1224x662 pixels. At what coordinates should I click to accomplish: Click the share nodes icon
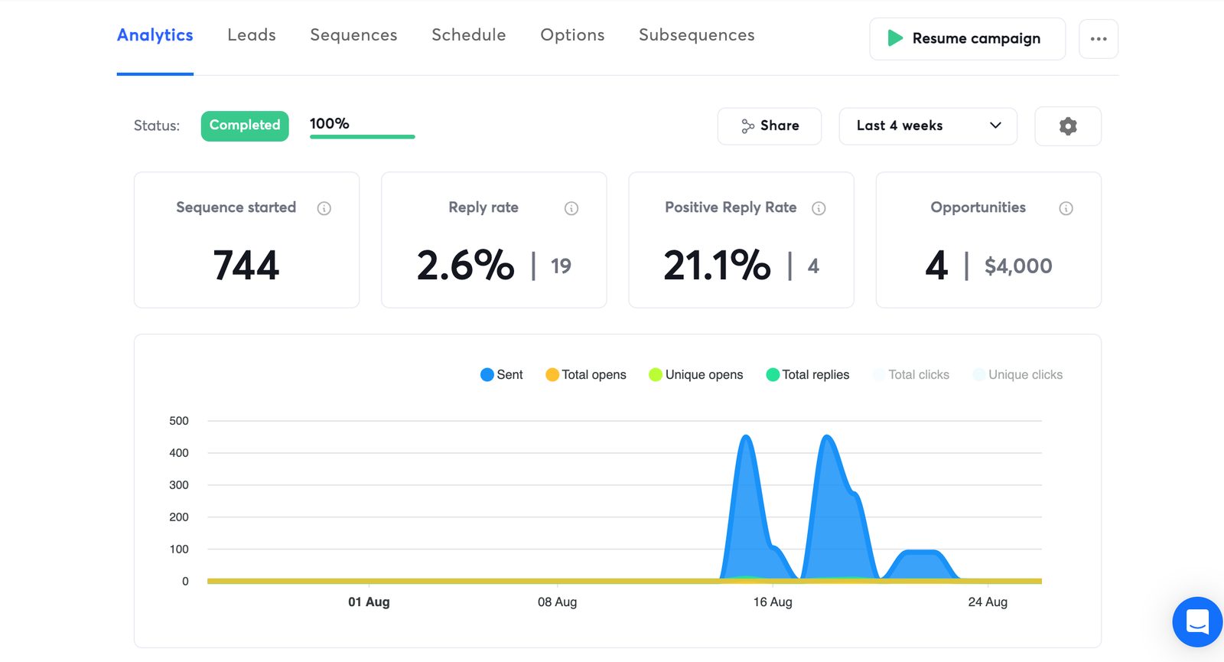(x=747, y=126)
